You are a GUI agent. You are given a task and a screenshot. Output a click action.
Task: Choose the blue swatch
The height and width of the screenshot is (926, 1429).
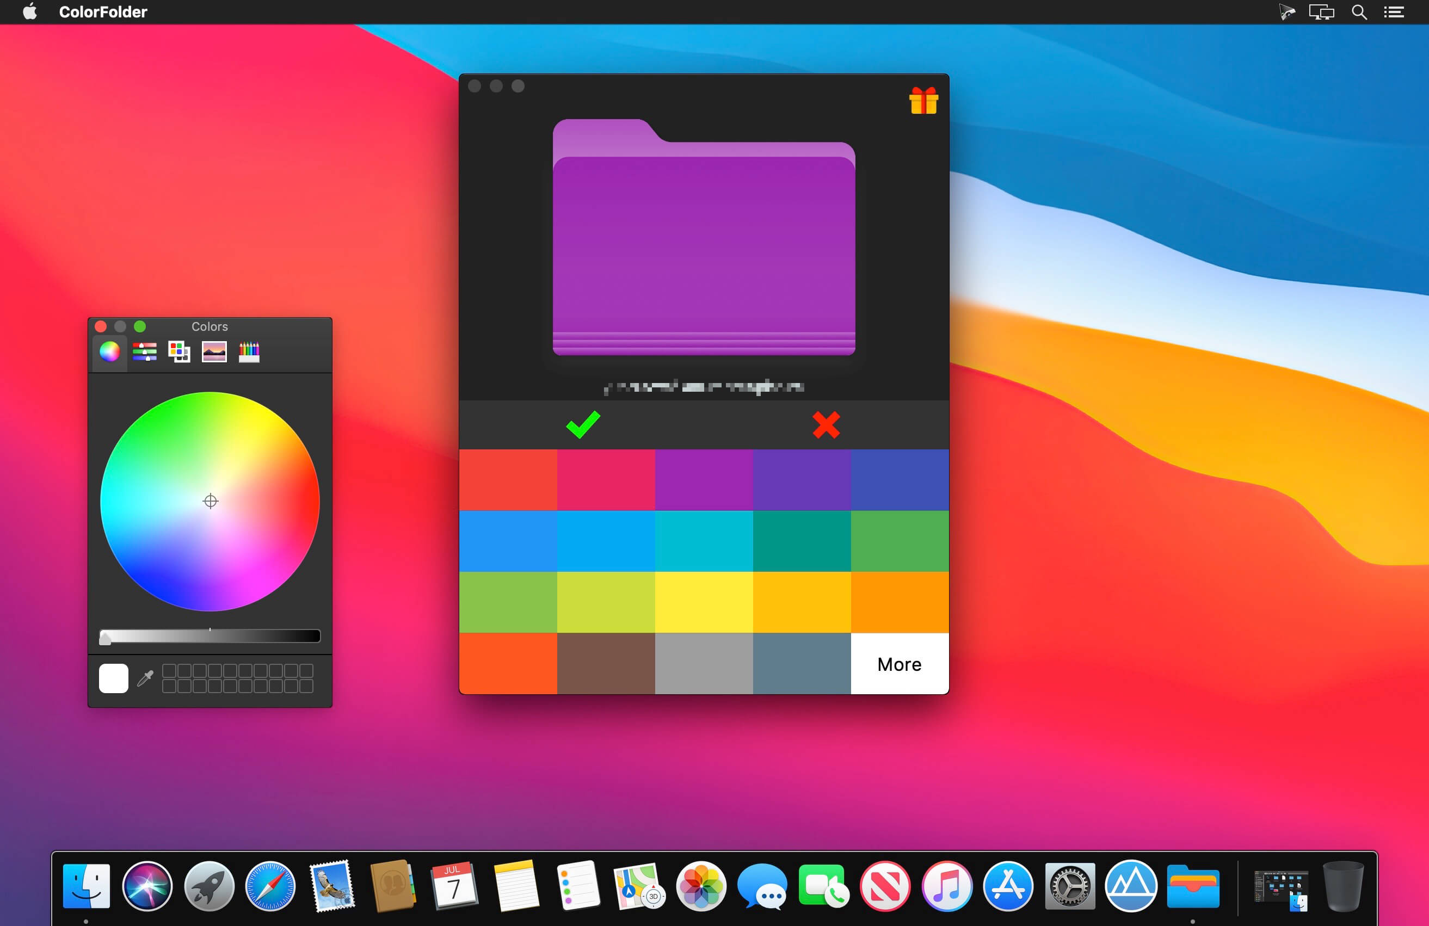click(508, 541)
